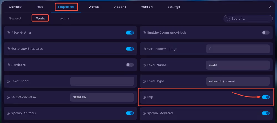Turn on Enable-Command-Block switch

point(266,33)
